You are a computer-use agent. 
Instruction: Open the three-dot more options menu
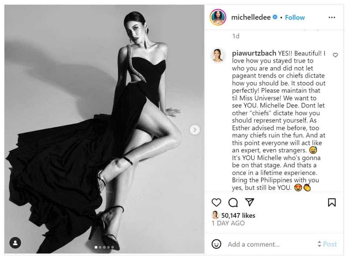(332, 17)
